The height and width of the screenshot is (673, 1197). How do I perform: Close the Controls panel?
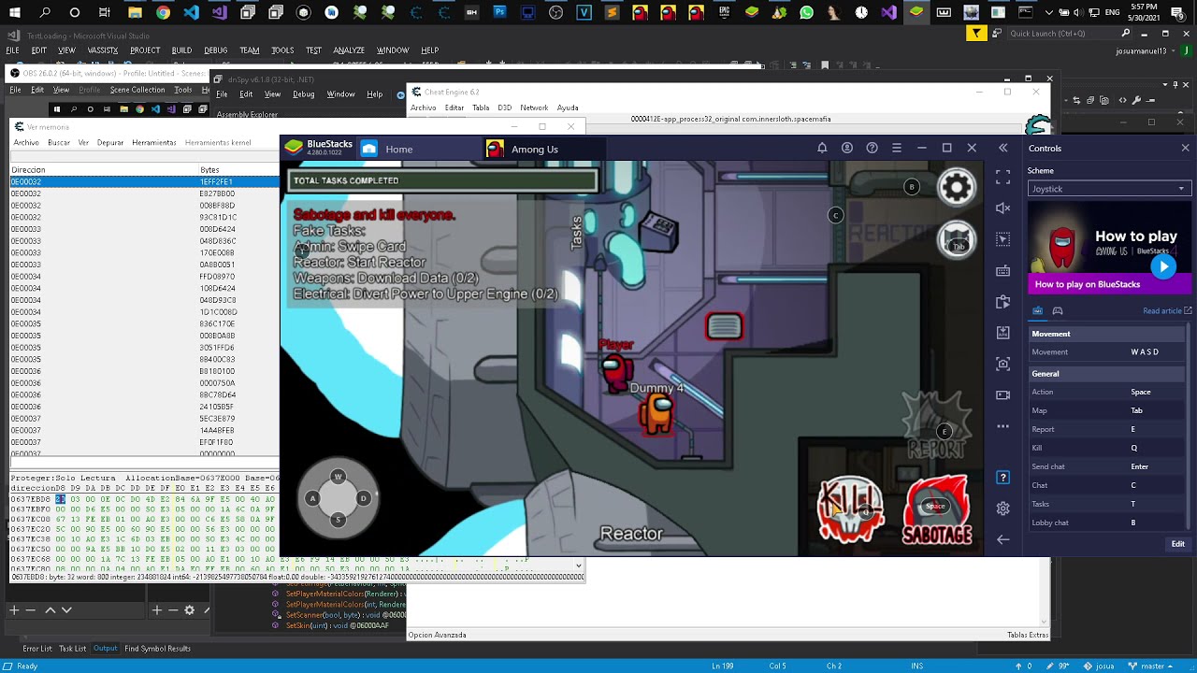click(x=1185, y=149)
